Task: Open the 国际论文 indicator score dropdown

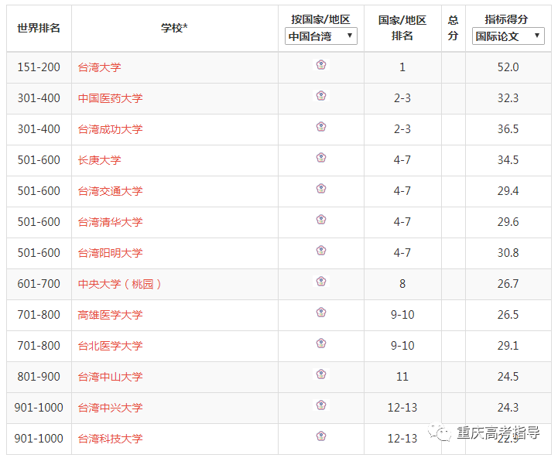Action: [x=508, y=36]
